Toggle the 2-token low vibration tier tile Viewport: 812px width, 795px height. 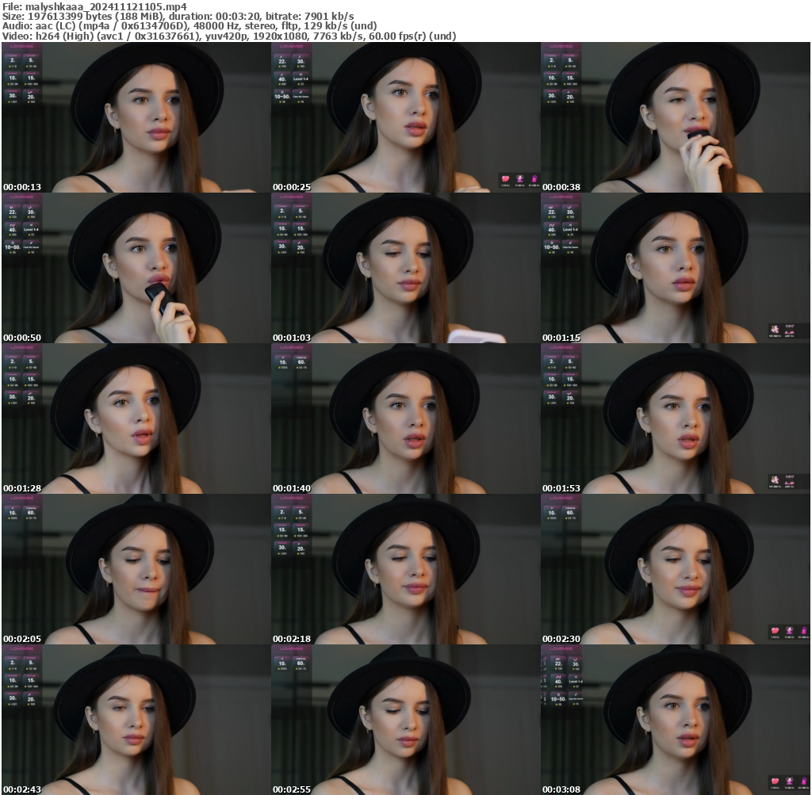pos(13,61)
